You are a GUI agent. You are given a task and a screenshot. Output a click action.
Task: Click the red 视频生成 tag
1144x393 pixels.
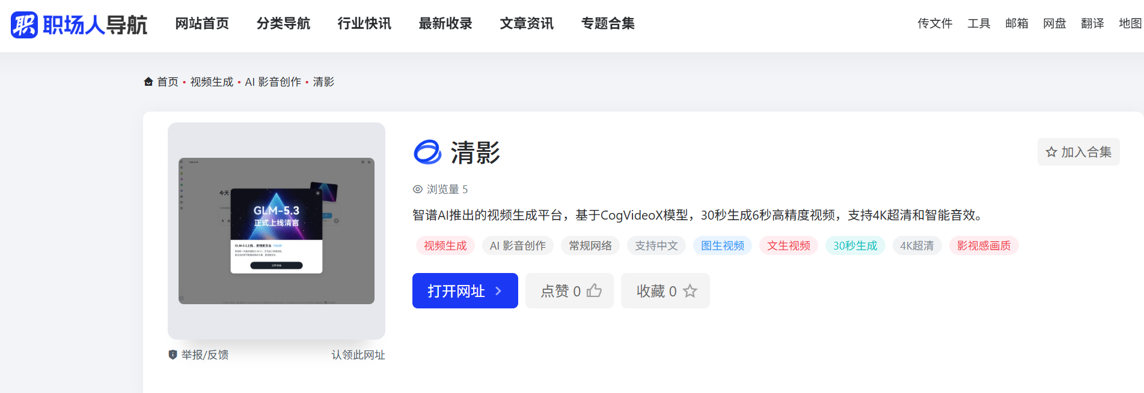tap(445, 245)
